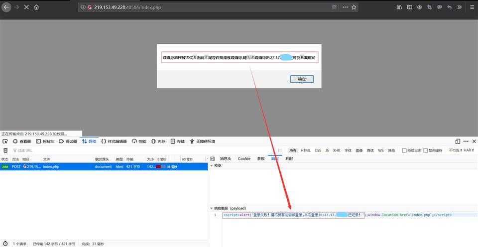Activate the element picker tool in devtools

[x=5, y=141]
